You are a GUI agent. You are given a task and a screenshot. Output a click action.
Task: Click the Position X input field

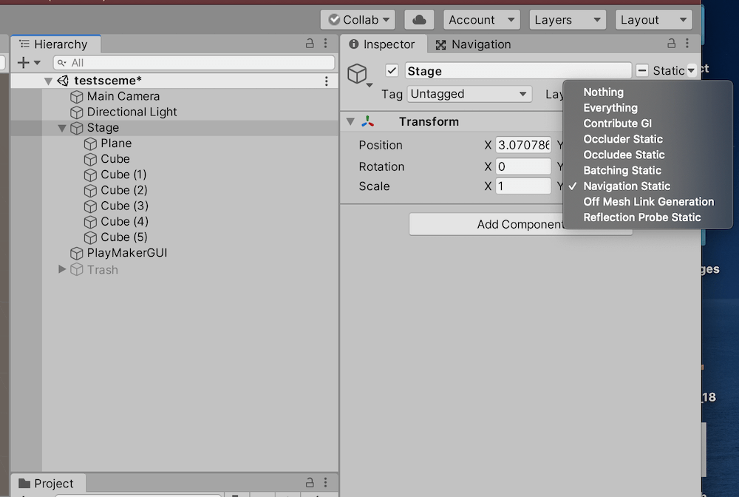(x=523, y=145)
